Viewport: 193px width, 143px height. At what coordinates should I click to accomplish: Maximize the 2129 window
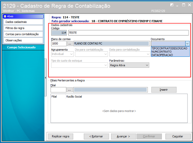tap(184, 5)
